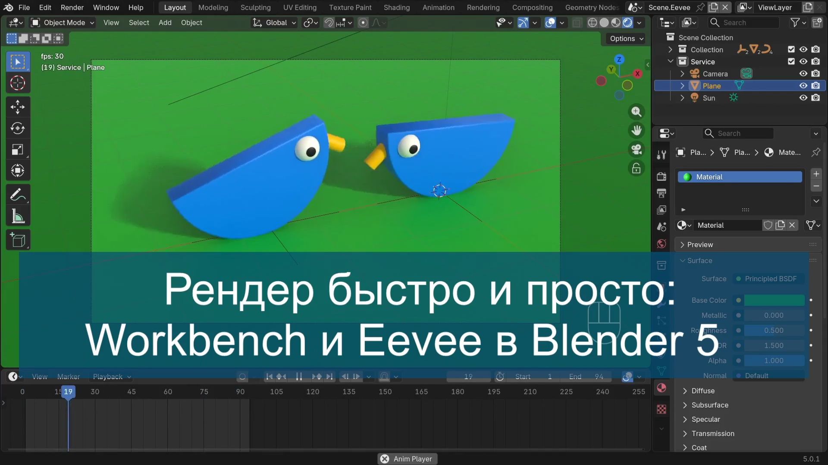
Task: Click the zoom magnifier viewport icon
Action: [x=637, y=112]
